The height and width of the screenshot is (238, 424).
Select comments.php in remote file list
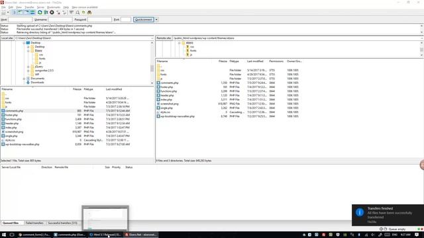(170, 83)
